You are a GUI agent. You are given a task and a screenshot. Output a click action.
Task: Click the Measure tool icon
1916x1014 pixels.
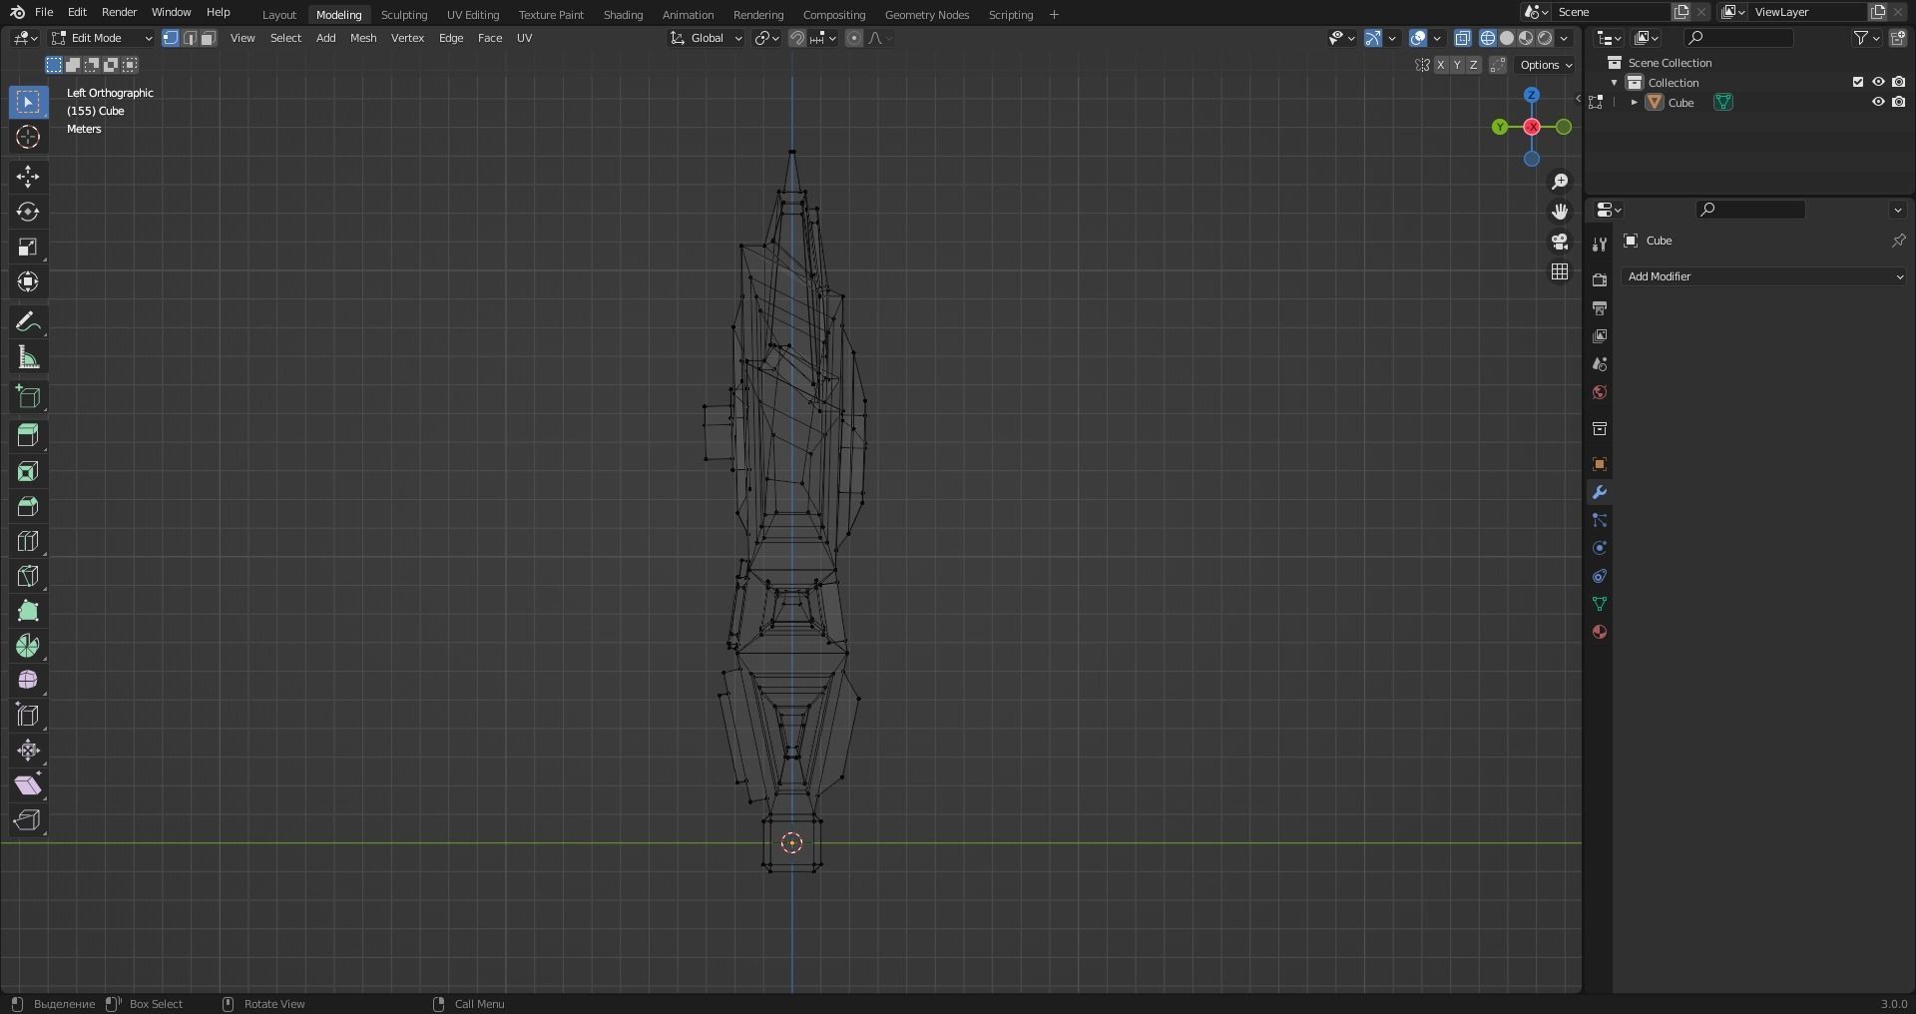(28, 357)
